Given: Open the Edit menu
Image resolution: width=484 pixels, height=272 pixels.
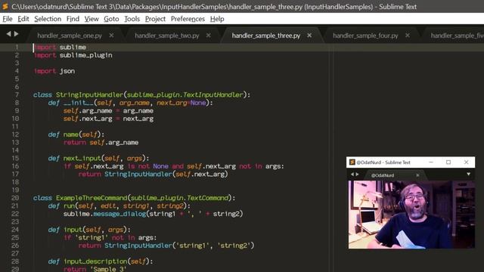Looking at the screenshot, I should pyautogui.click(x=23, y=19).
